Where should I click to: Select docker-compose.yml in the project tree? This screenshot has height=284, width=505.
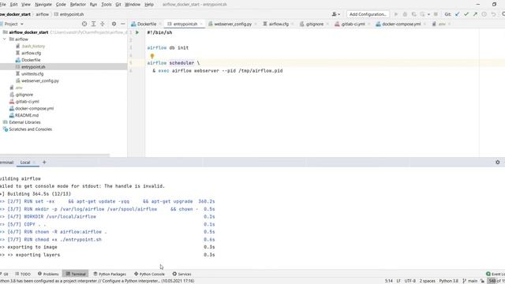34,109
